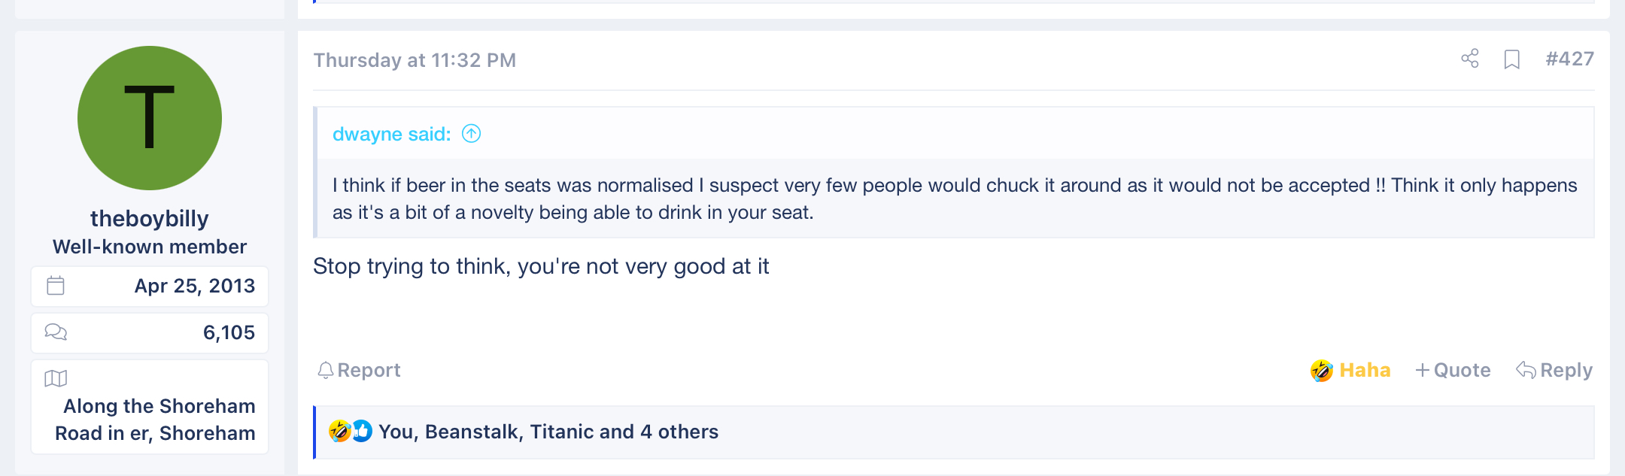Viewport: 1625px width, 476px height.
Task: View who reacted: You, Beanstalk, Titanic
Action: point(548,432)
